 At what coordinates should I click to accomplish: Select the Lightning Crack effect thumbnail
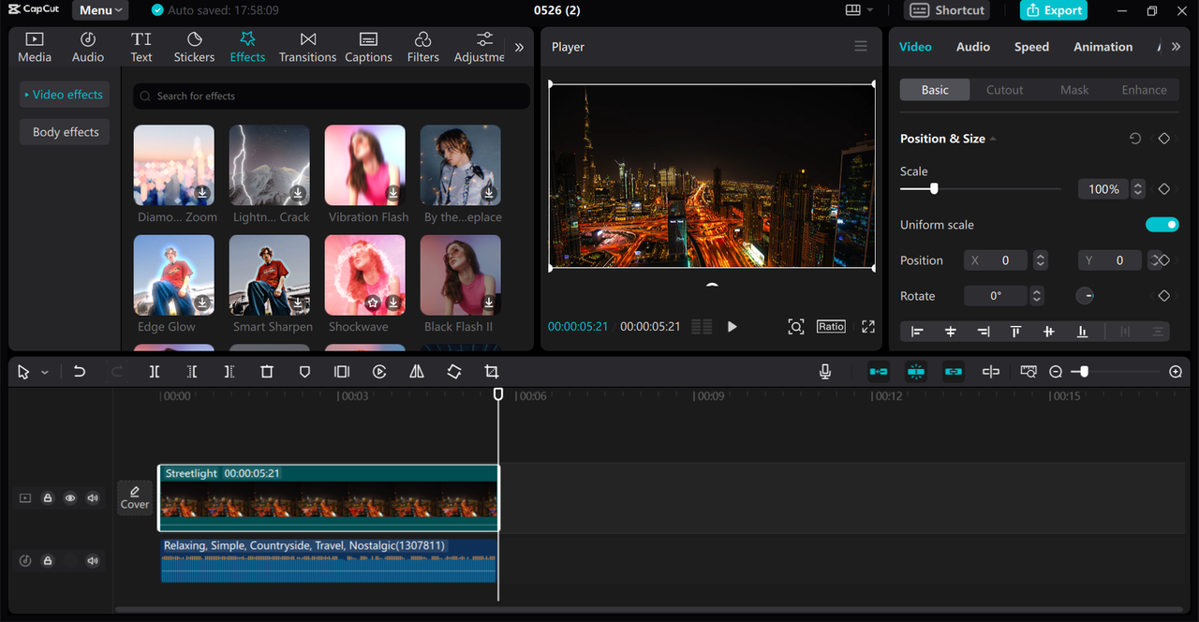click(x=270, y=166)
